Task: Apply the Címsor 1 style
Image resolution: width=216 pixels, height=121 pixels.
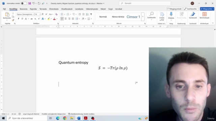Action: 133,17
